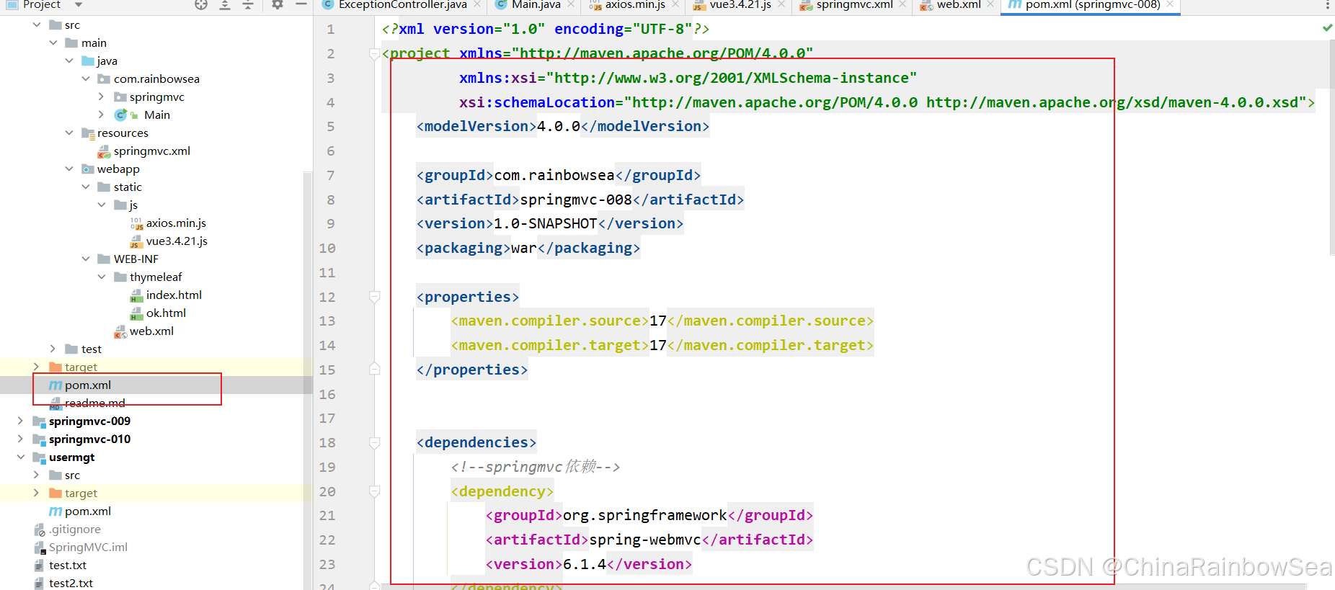Viewport: 1335px width, 590px height.
Task: Select the .gitignore file
Action: [75, 529]
